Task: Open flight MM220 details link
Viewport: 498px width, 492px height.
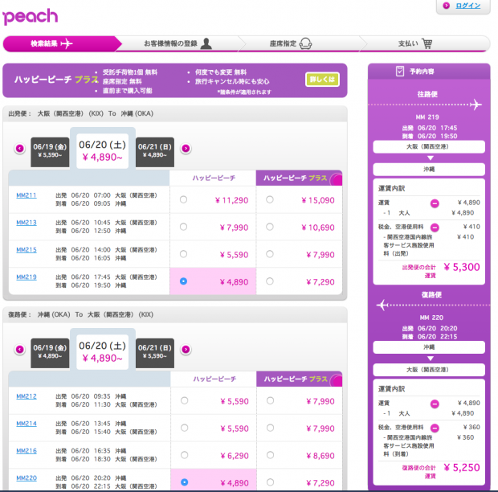Action: click(x=27, y=478)
